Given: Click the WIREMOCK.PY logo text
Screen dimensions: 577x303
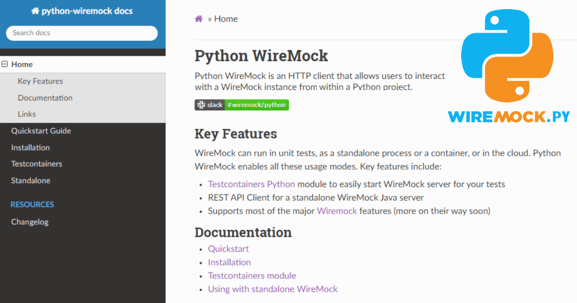Looking at the screenshot, I should click(x=509, y=116).
